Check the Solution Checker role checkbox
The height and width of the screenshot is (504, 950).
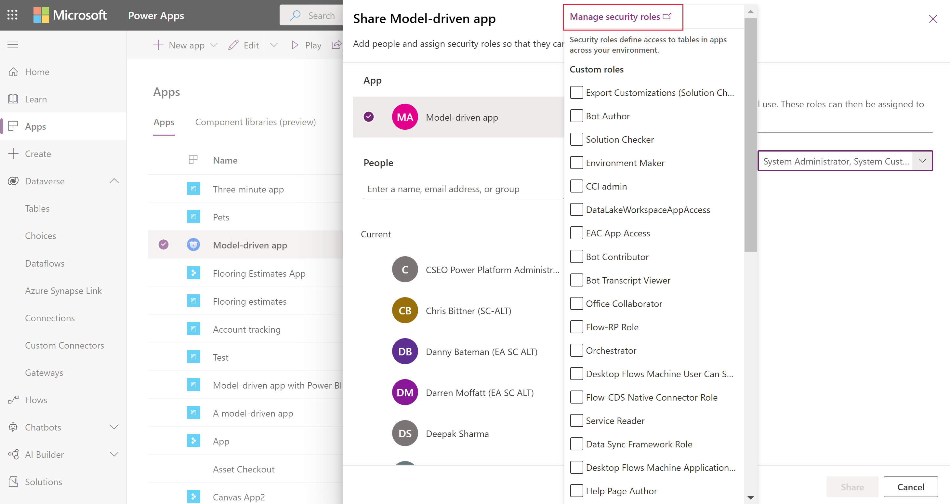pyautogui.click(x=576, y=139)
